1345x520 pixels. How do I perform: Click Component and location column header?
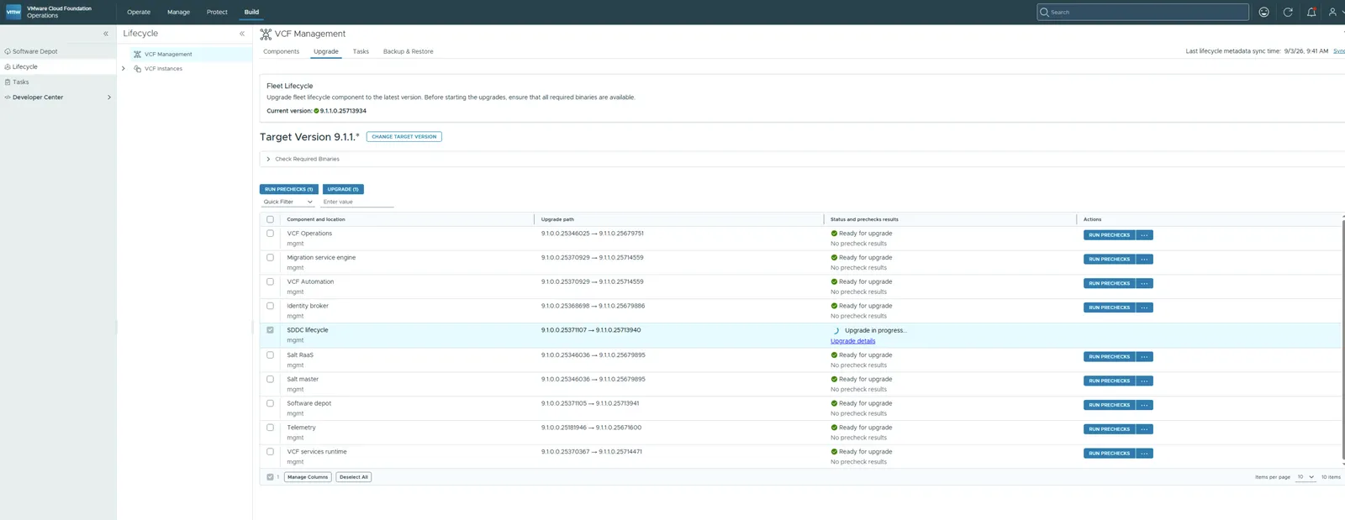(x=316, y=219)
